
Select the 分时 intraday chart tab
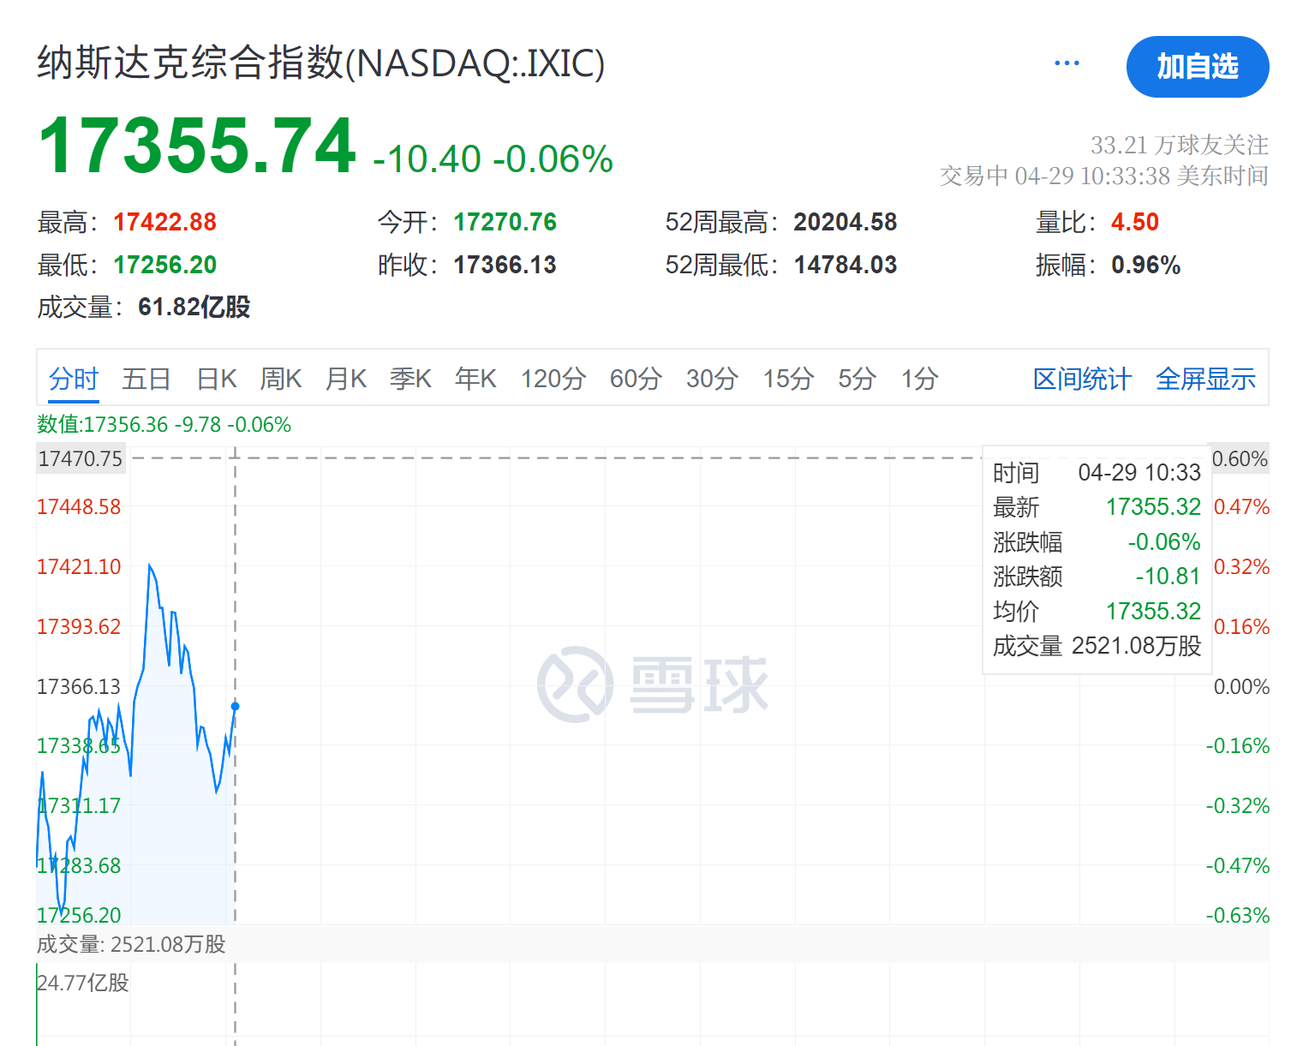click(x=74, y=379)
